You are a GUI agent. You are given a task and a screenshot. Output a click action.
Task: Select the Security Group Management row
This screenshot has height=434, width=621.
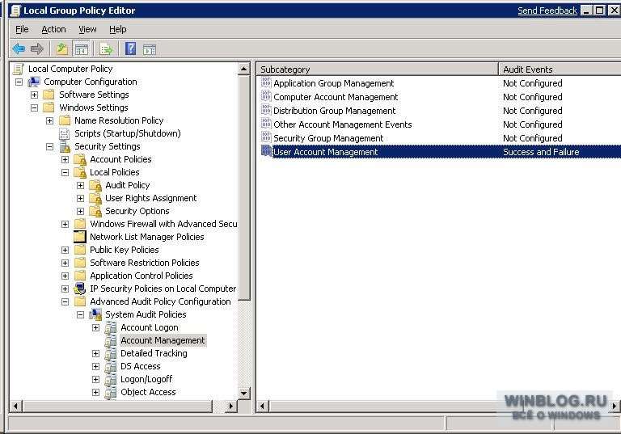click(439, 138)
